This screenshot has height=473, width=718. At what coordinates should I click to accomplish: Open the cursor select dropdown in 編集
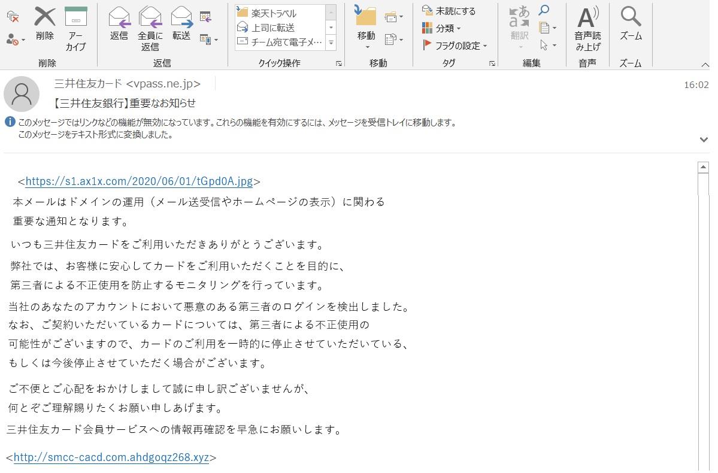(548, 46)
